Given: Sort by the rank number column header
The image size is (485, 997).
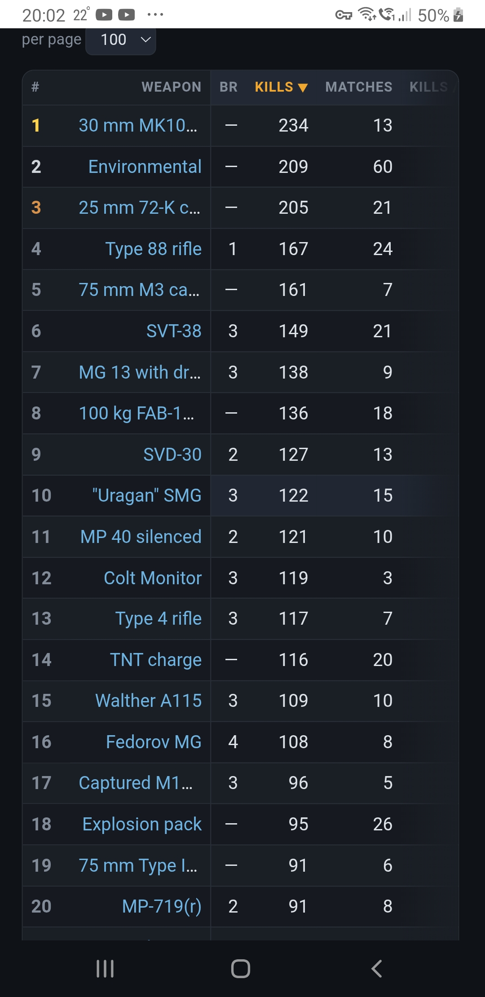Looking at the screenshot, I should coord(35,87).
